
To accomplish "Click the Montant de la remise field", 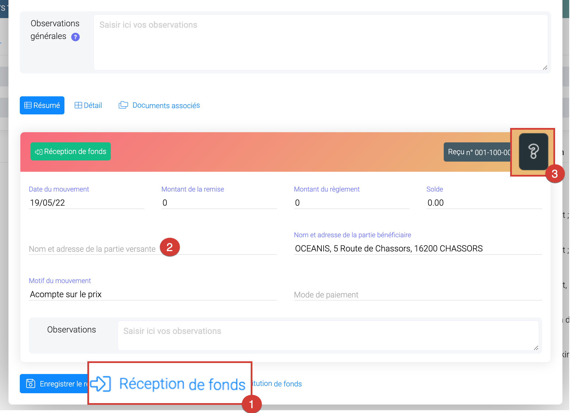I will 219,203.
